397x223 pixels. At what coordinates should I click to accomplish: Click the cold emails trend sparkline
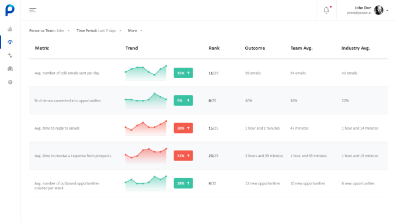(146, 73)
